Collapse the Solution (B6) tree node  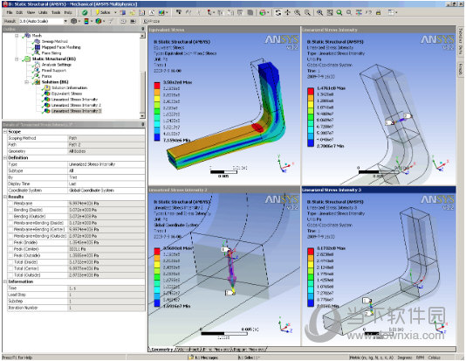point(27,82)
